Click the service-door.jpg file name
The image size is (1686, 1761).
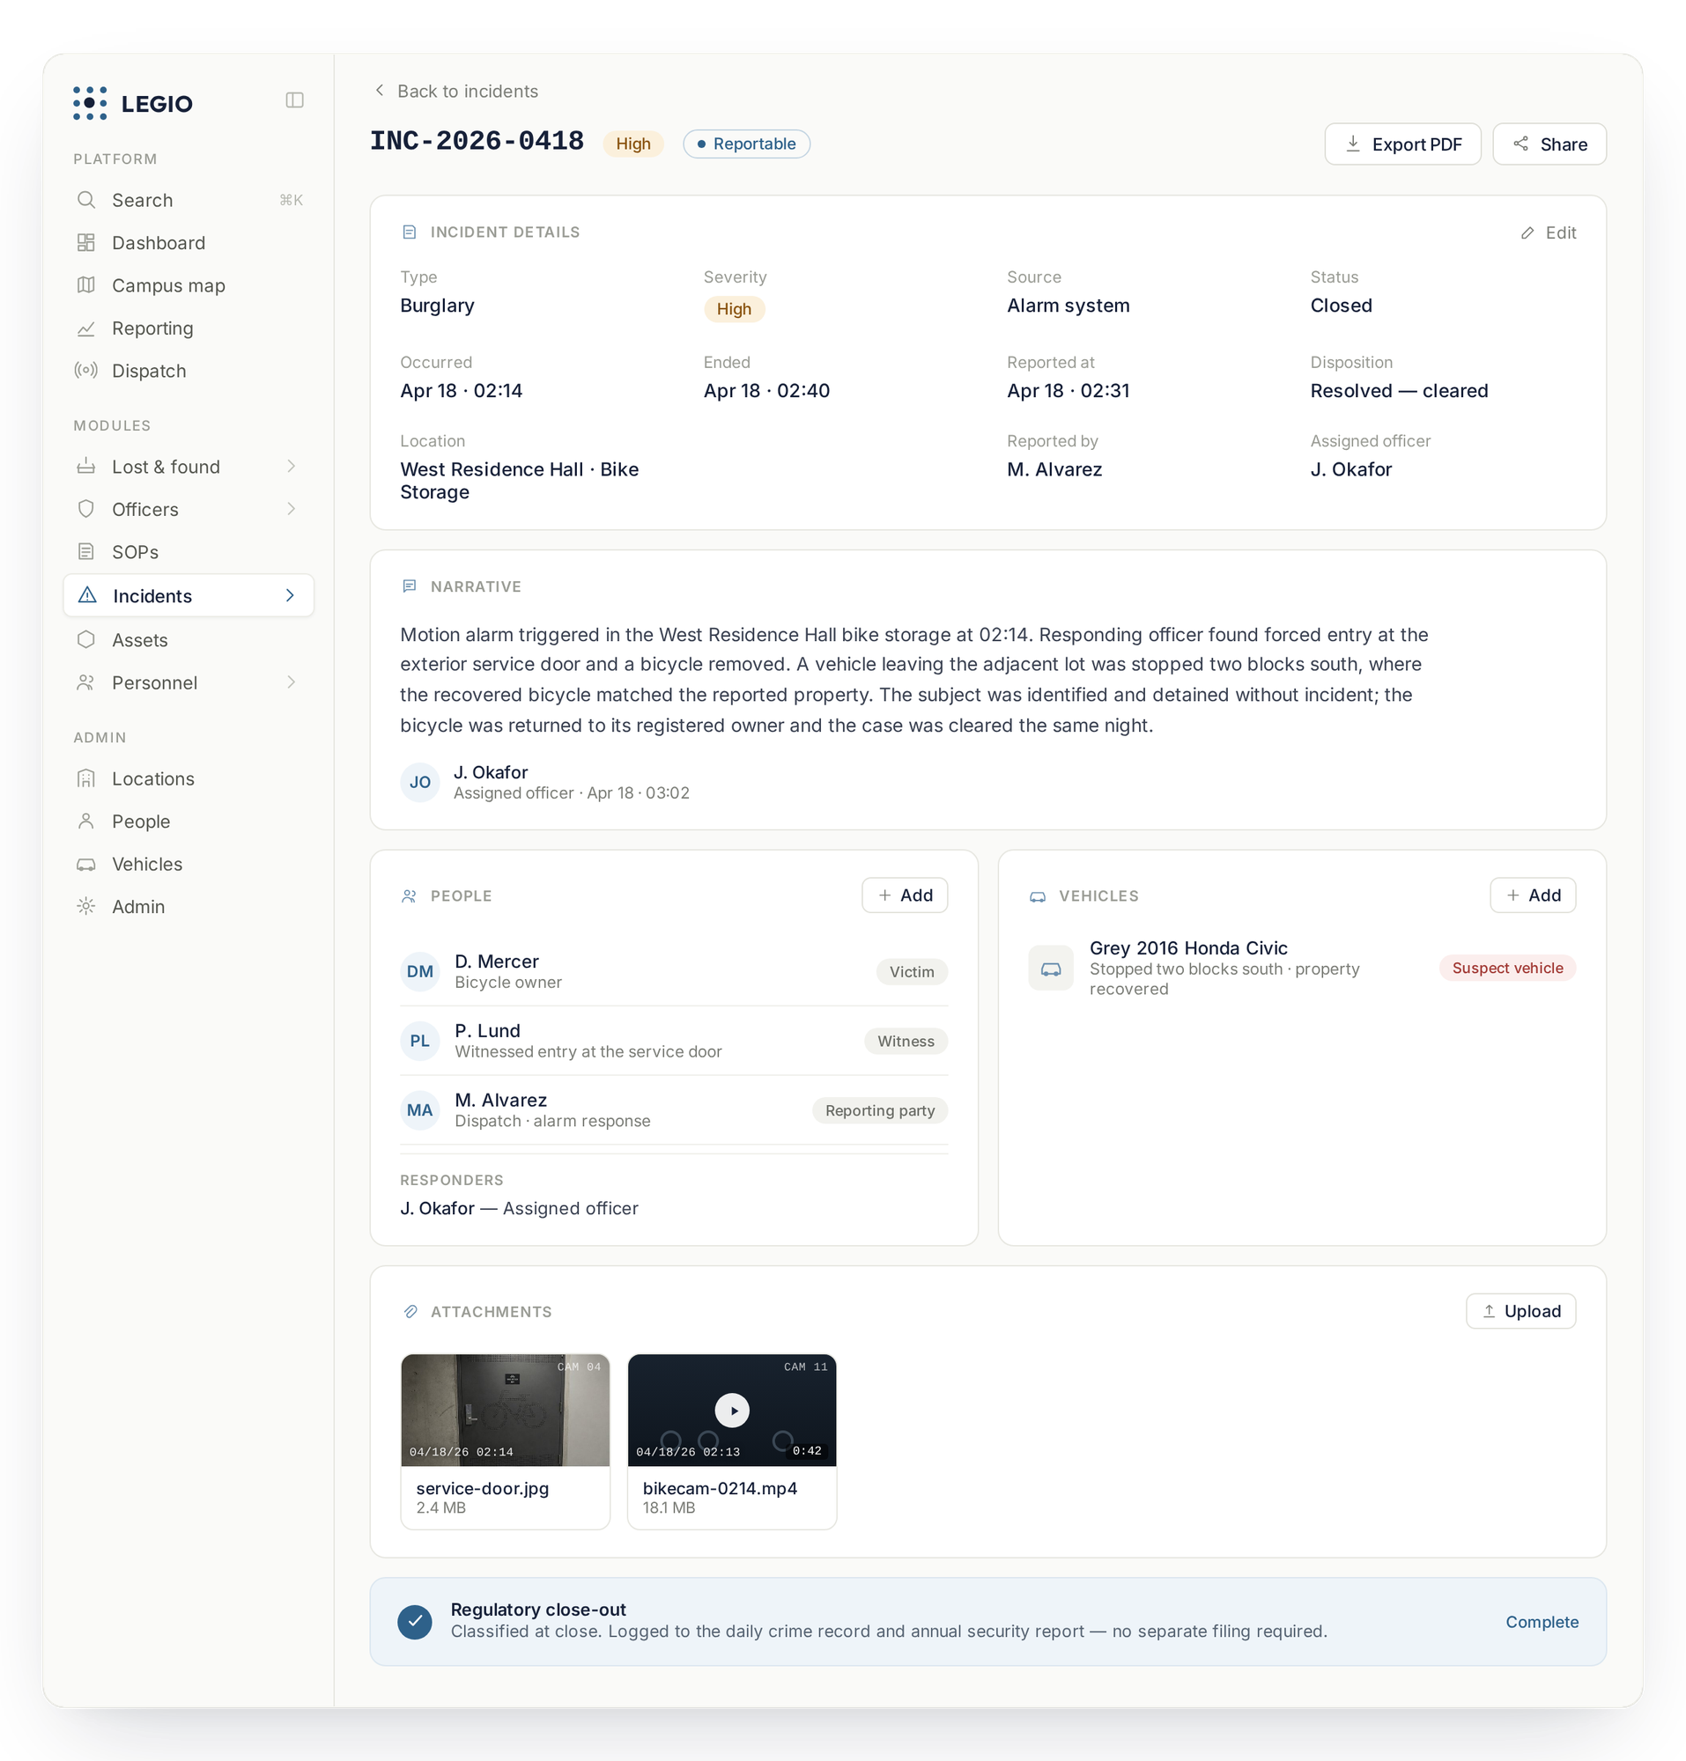pyautogui.click(x=483, y=1488)
